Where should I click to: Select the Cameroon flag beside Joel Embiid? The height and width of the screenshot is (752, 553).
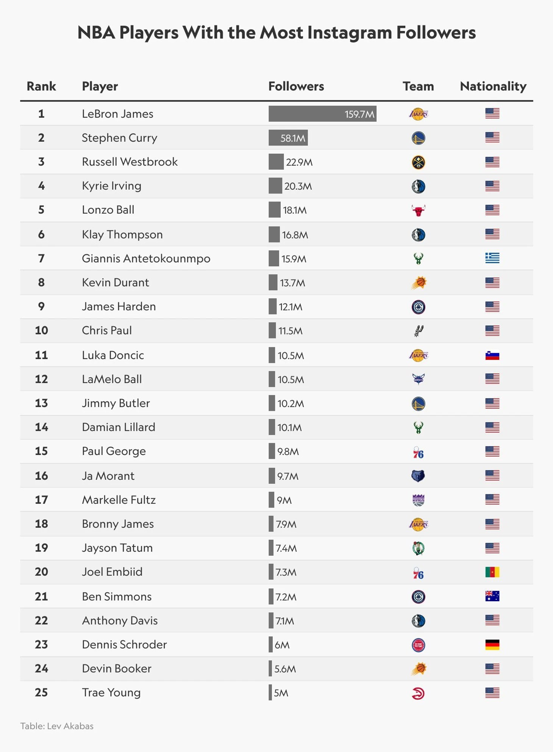click(x=492, y=572)
